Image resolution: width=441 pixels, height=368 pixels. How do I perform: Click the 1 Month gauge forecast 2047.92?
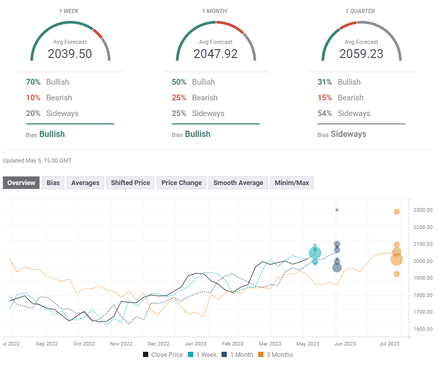click(215, 54)
